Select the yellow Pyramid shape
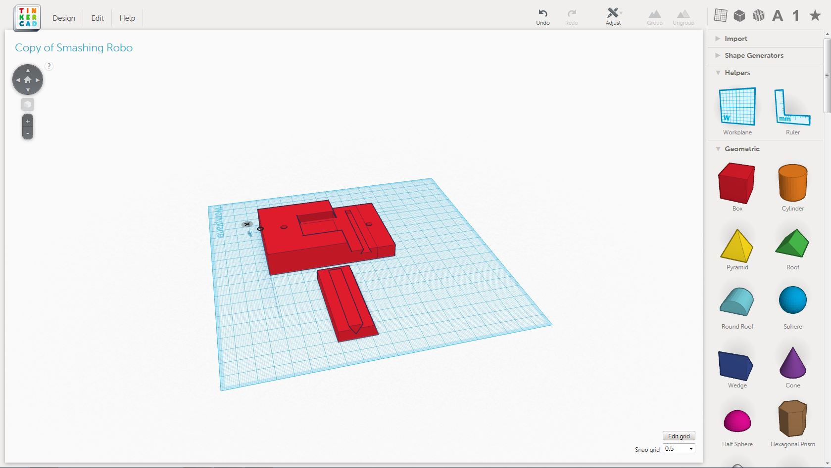 pos(736,246)
